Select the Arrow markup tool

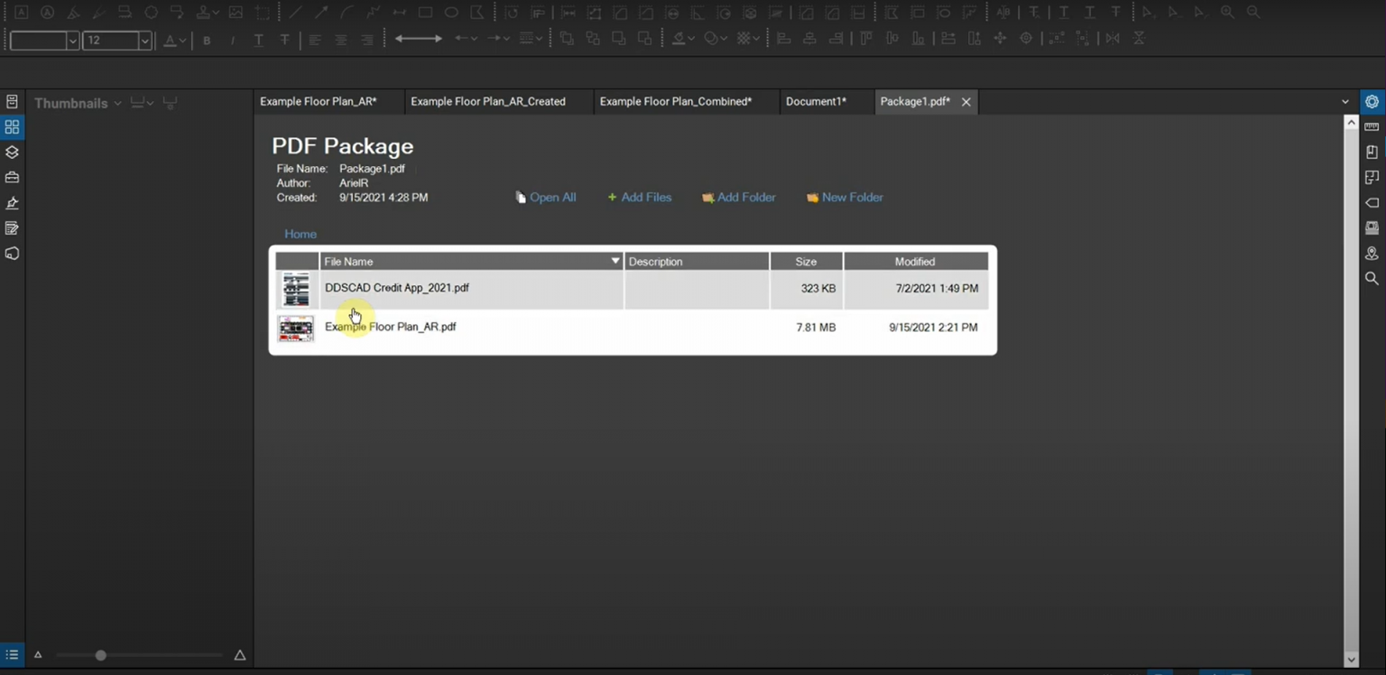click(x=321, y=13)
